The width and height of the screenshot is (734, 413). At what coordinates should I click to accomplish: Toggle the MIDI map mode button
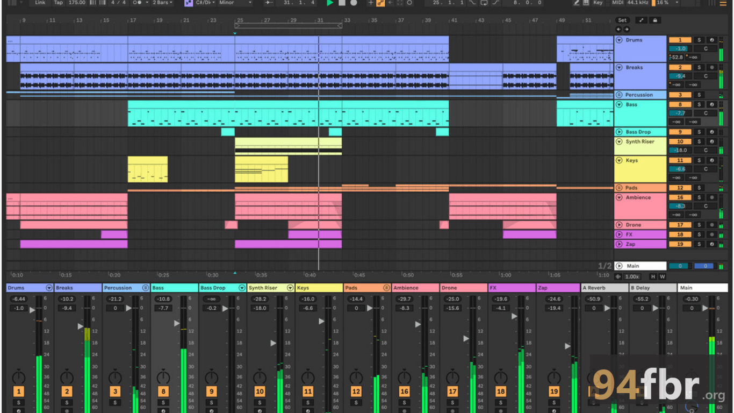click(x=617, y=3)
